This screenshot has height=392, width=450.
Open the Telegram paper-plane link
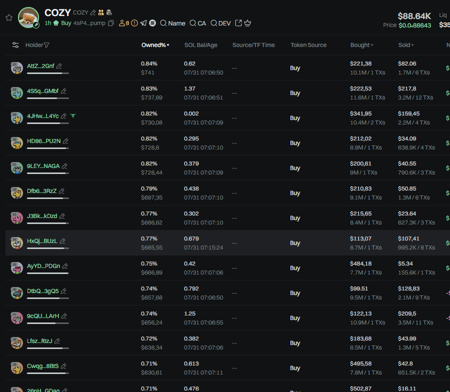(x=143, y=23)
